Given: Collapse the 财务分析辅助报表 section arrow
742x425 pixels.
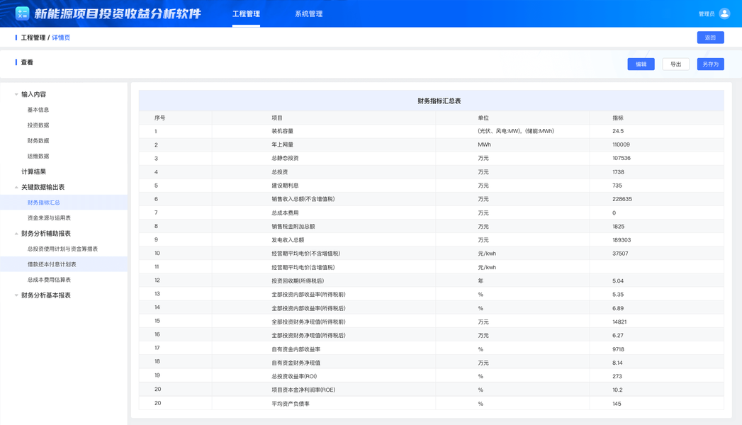Looking at the screenshot, I should [x=16, y=234].
